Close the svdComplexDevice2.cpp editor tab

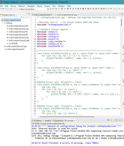[x=78, y=15]
